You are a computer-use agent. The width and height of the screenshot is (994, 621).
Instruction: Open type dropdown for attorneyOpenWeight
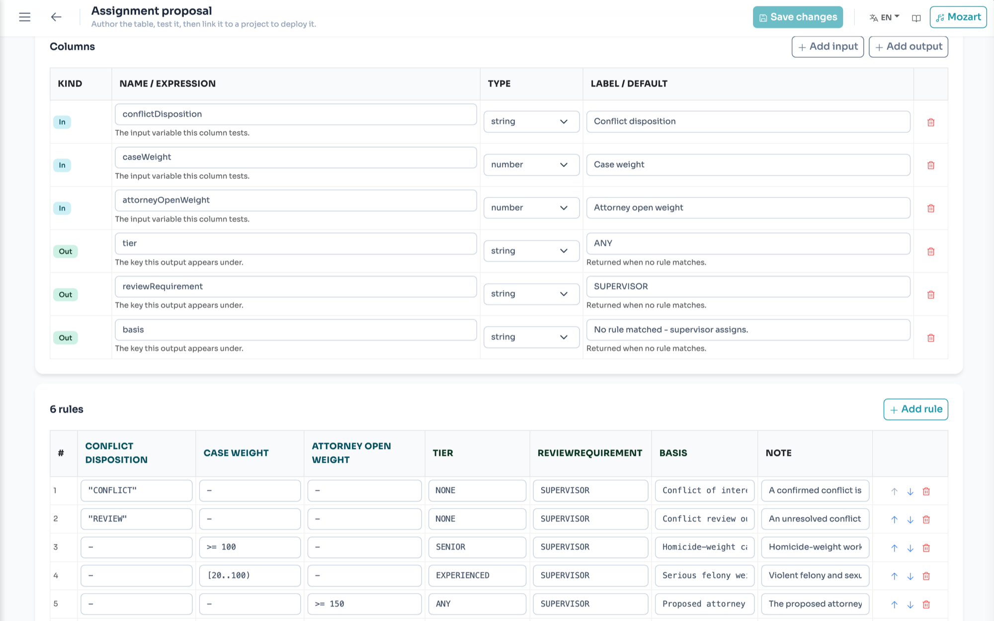click(x=531, y=208)
